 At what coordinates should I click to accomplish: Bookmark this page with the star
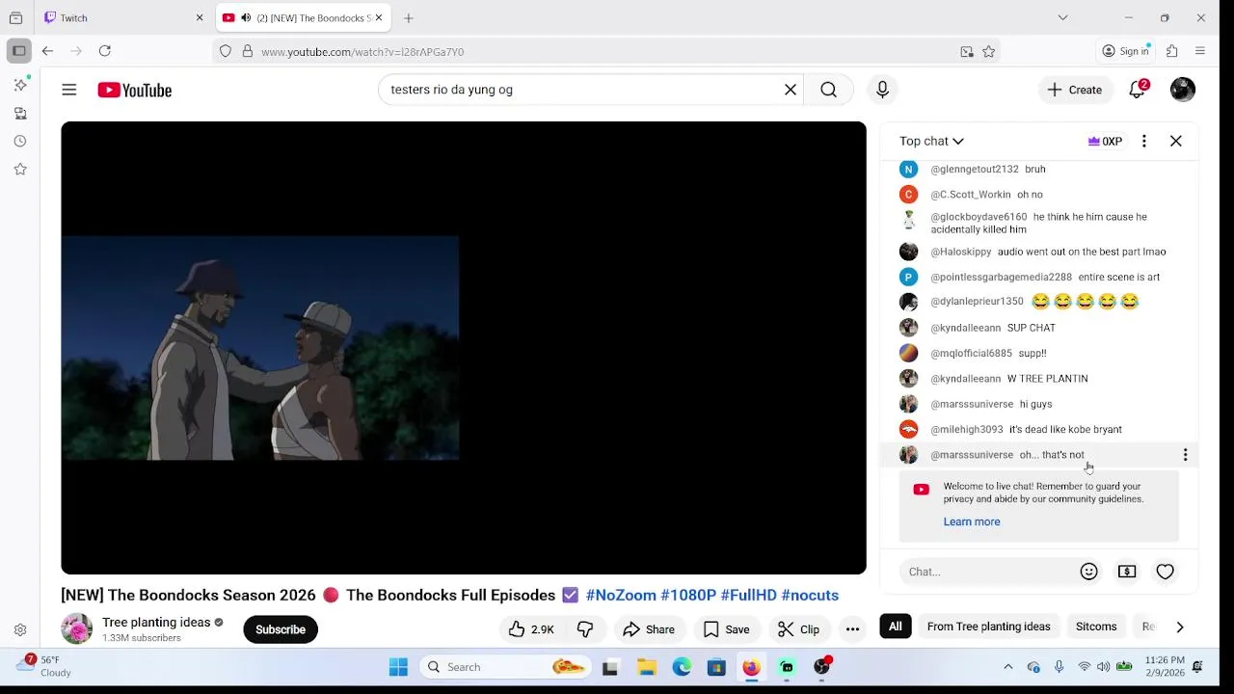(989, 52)
